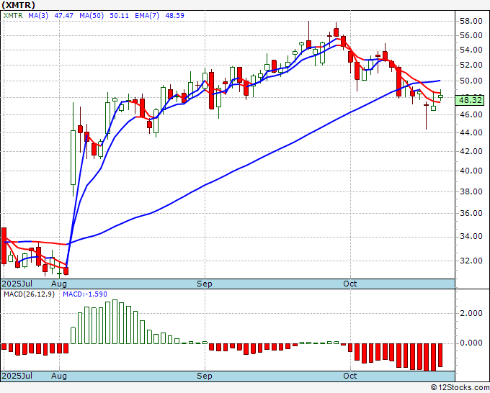Click the 36.00 price axis label
This screenshot has width=490, height=393.
click(x=471, y=214)
